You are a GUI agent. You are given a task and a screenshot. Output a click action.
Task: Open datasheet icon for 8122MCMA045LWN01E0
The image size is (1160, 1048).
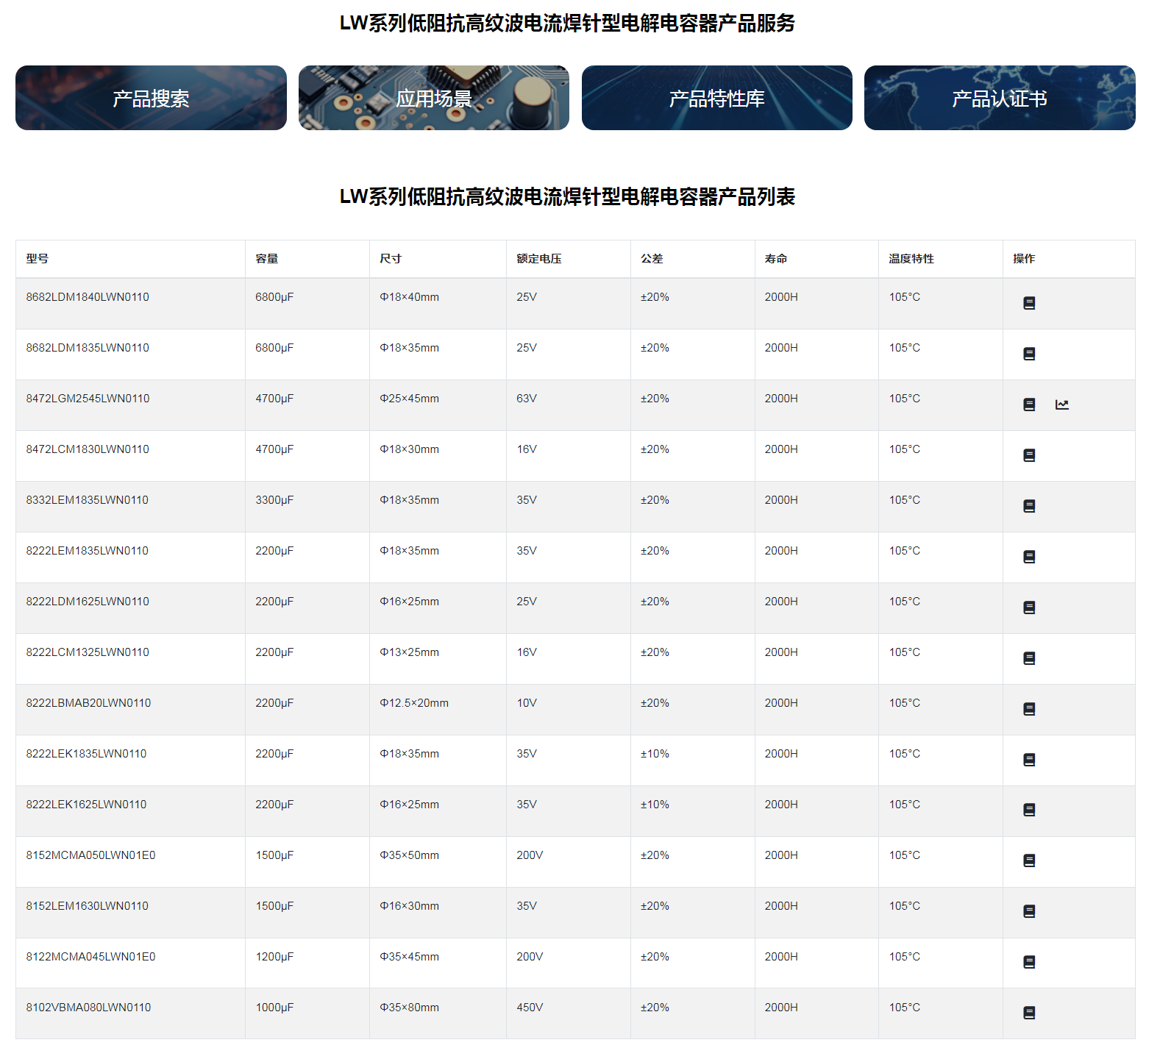[1029, 962]
